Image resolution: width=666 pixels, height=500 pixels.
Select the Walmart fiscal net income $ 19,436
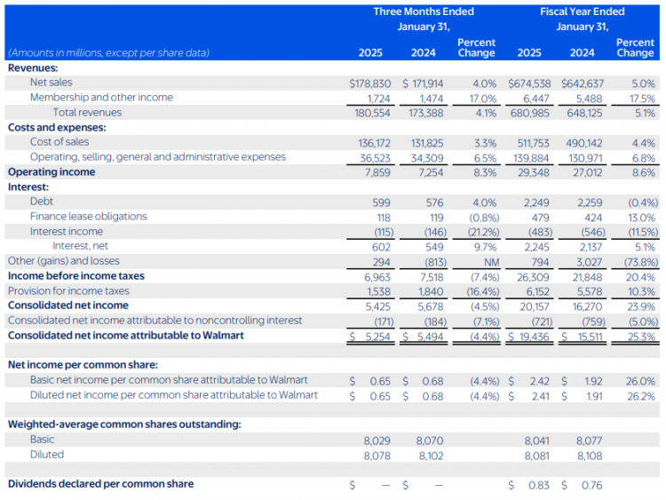pyautogui.click(x=529, y=337)
